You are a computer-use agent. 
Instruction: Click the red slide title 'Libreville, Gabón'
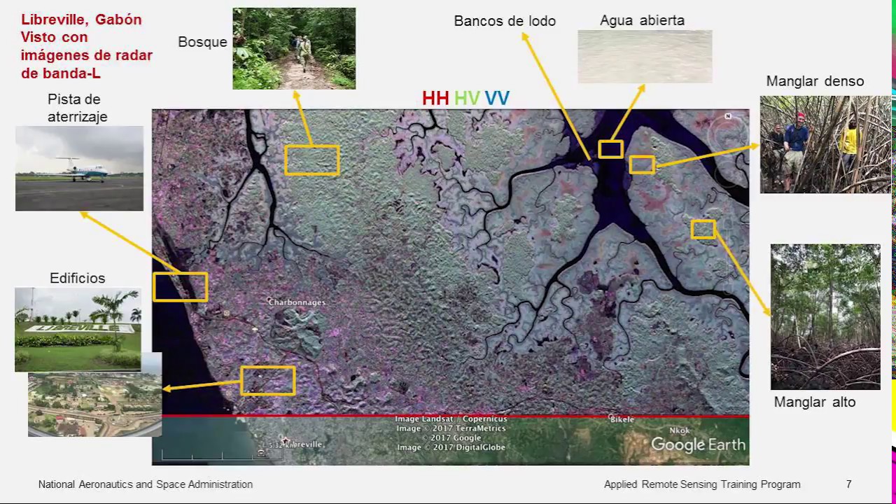point(81,20)
